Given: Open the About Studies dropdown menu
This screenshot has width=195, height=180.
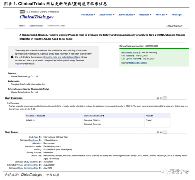Looking at the screenshot, I should tap(107, 15).
